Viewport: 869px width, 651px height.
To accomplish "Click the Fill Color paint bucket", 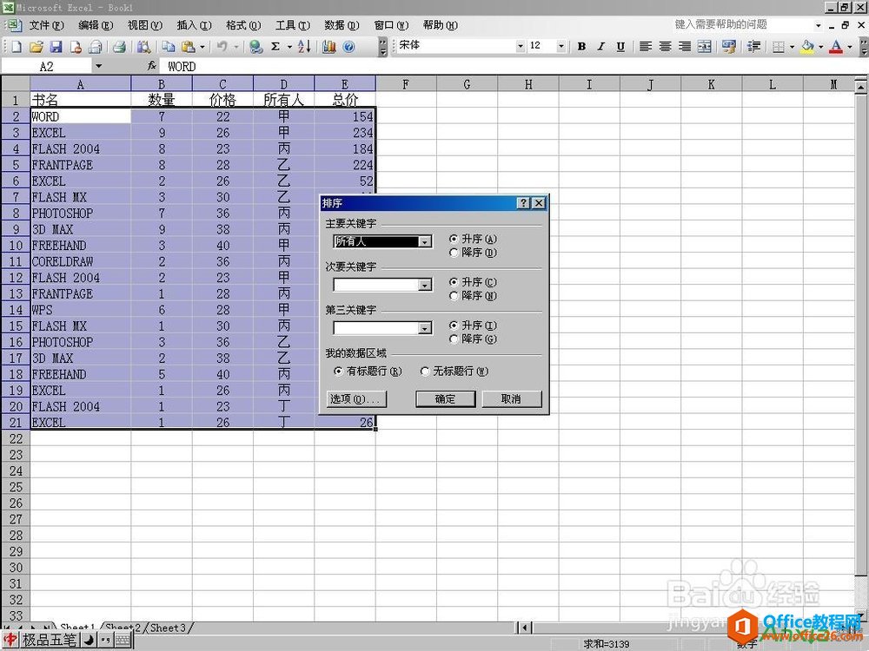I will click(x=807, y=47).
